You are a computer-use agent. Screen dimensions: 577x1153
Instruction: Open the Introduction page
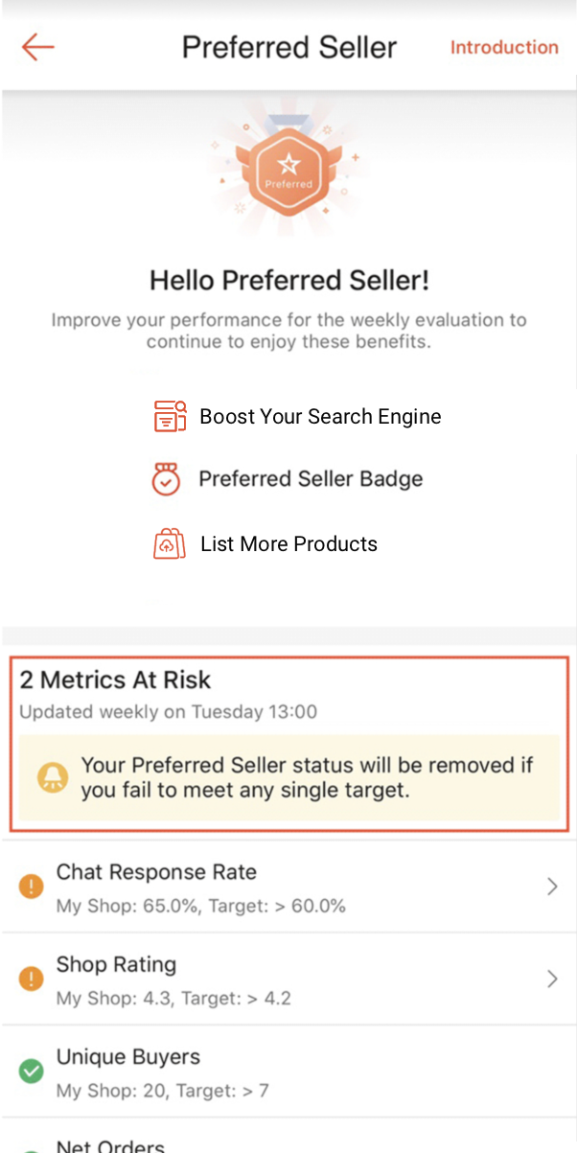(x=505, y=46)
